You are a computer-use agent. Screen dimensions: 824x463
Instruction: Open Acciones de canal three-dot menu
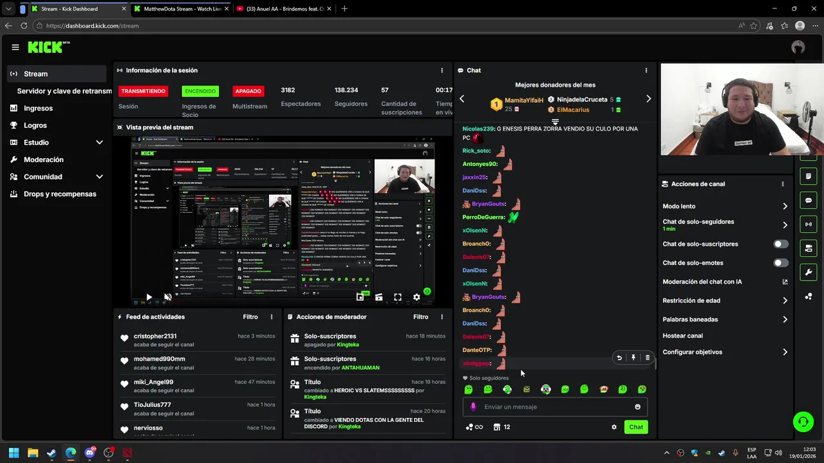[783, 184]
